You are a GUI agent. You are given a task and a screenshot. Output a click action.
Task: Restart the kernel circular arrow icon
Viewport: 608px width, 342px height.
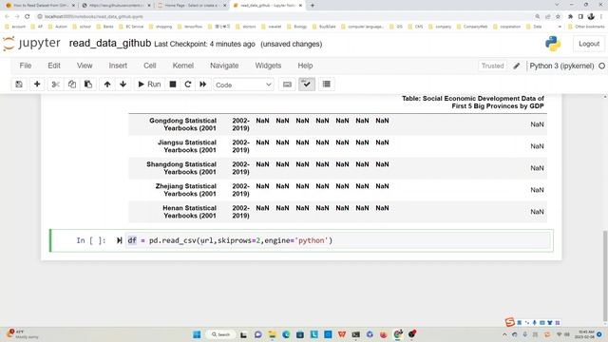[188, 85]
